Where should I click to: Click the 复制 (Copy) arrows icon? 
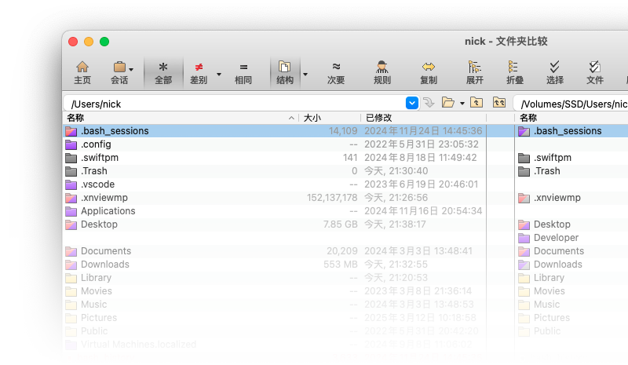(429, 72)
